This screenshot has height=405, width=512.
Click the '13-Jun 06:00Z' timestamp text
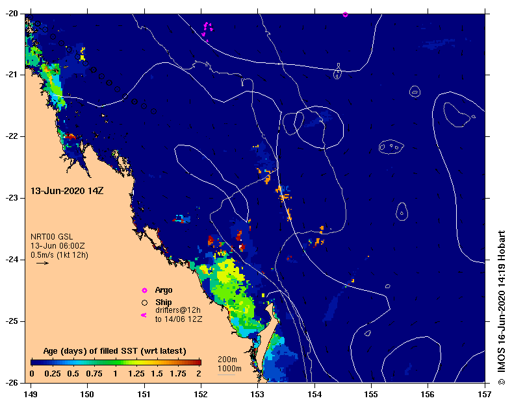[57, 246]
